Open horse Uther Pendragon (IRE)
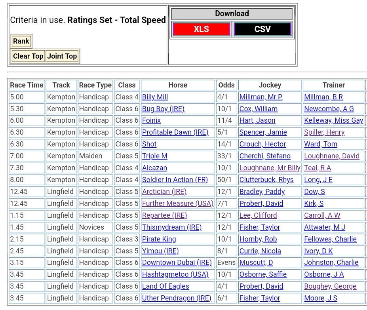 177,298
